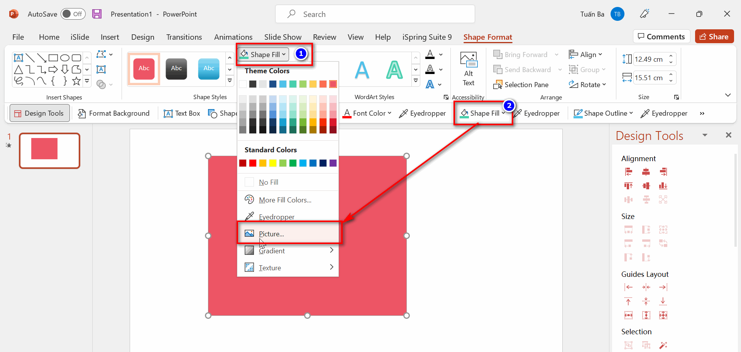Screen dimensions: 741x352
Task: Click Send Backward
Action: point(522,69)
